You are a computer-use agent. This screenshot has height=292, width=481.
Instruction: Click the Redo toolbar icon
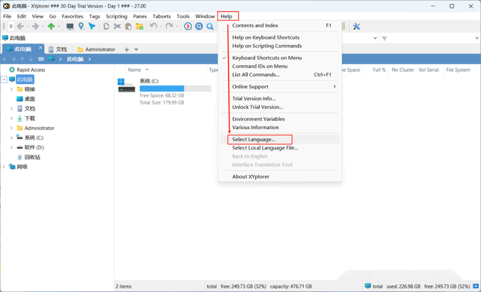click(x=170, y=27)
